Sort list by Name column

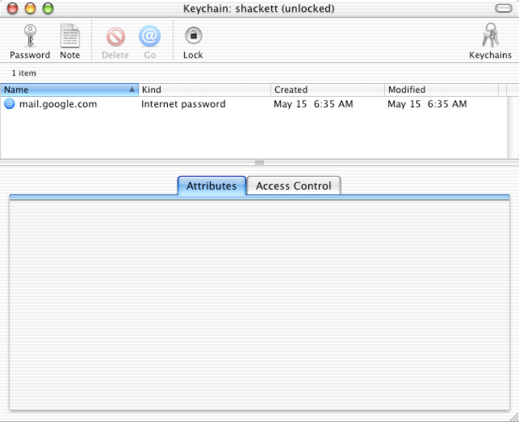[69, 90]
